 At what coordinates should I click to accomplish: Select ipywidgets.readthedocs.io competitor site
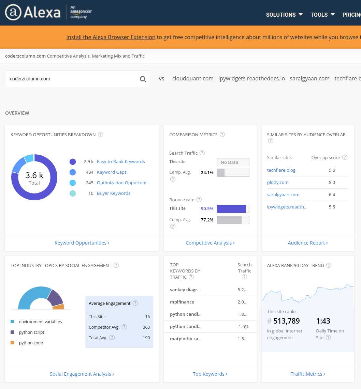[x=252, y=78]
